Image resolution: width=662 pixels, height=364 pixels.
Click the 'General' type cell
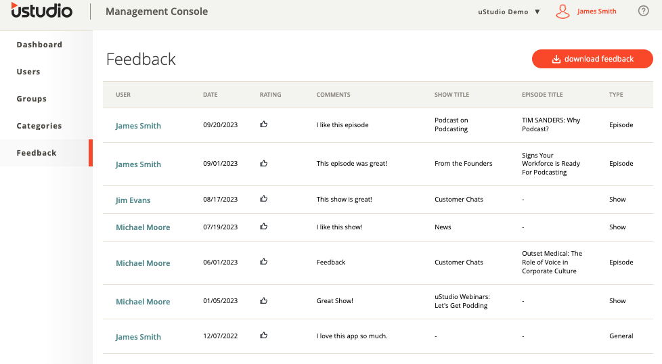pyautogui.click(x=621, y=336)
